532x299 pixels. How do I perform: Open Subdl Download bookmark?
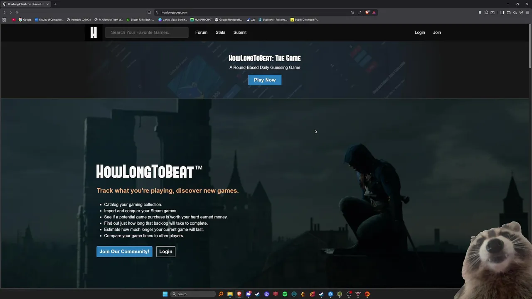click(x=305, y=20)
